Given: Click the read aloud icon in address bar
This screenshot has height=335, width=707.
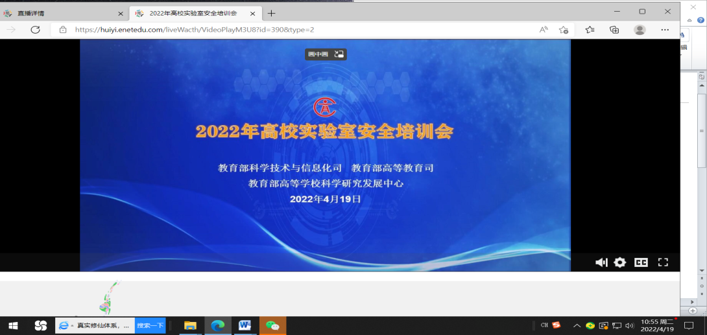Looking at the screenshot, I should pyautogui.click(x=544, y=30).
